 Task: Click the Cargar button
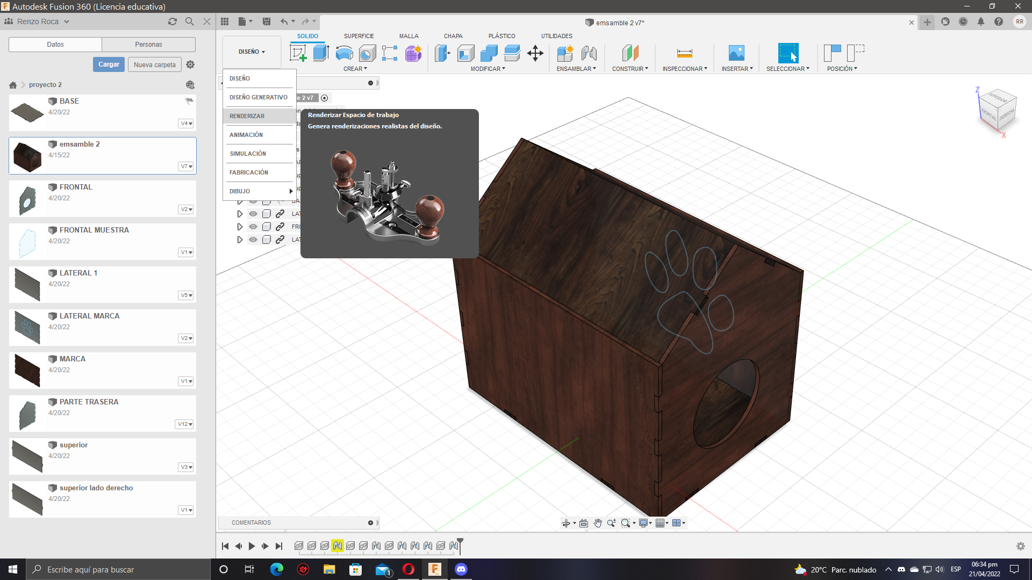pos(109,64)
